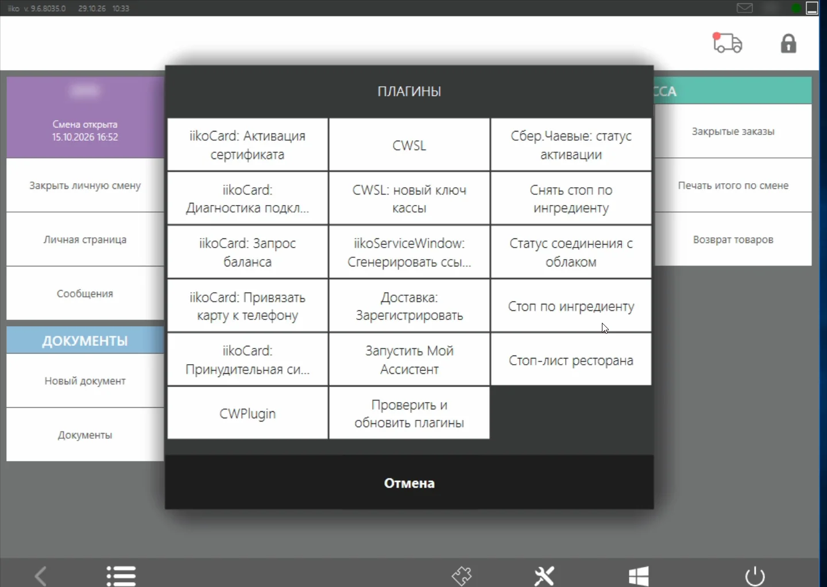Click the puzzle-piece plugins icon
Viewport: 827px width, 587px height.
click(x=462, y=576)
